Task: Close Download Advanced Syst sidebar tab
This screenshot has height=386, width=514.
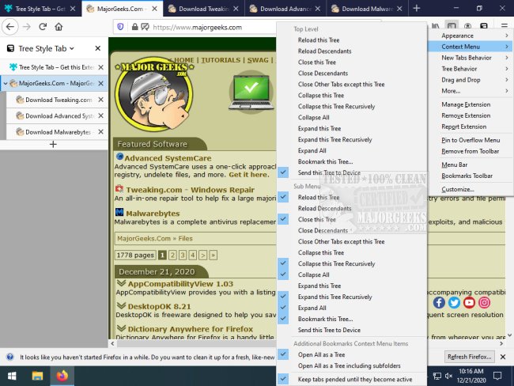Action: pos(101,115)
